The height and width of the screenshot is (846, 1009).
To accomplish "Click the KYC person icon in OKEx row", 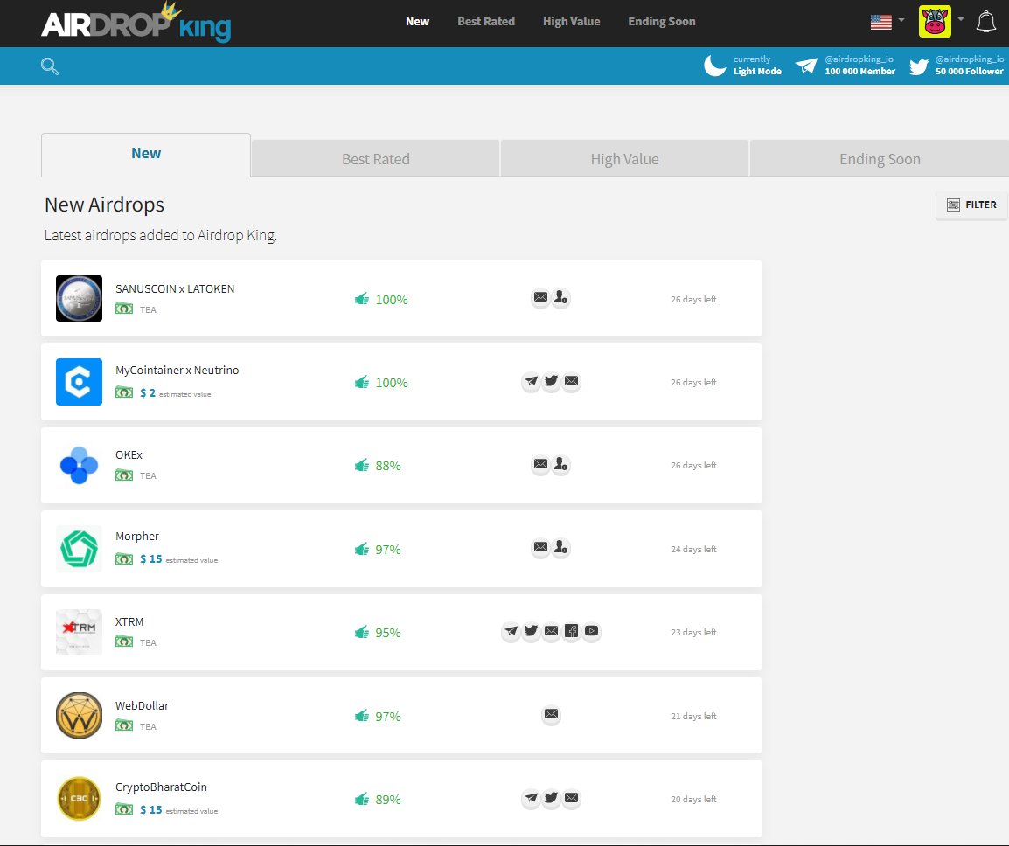I will coord(561,464).
